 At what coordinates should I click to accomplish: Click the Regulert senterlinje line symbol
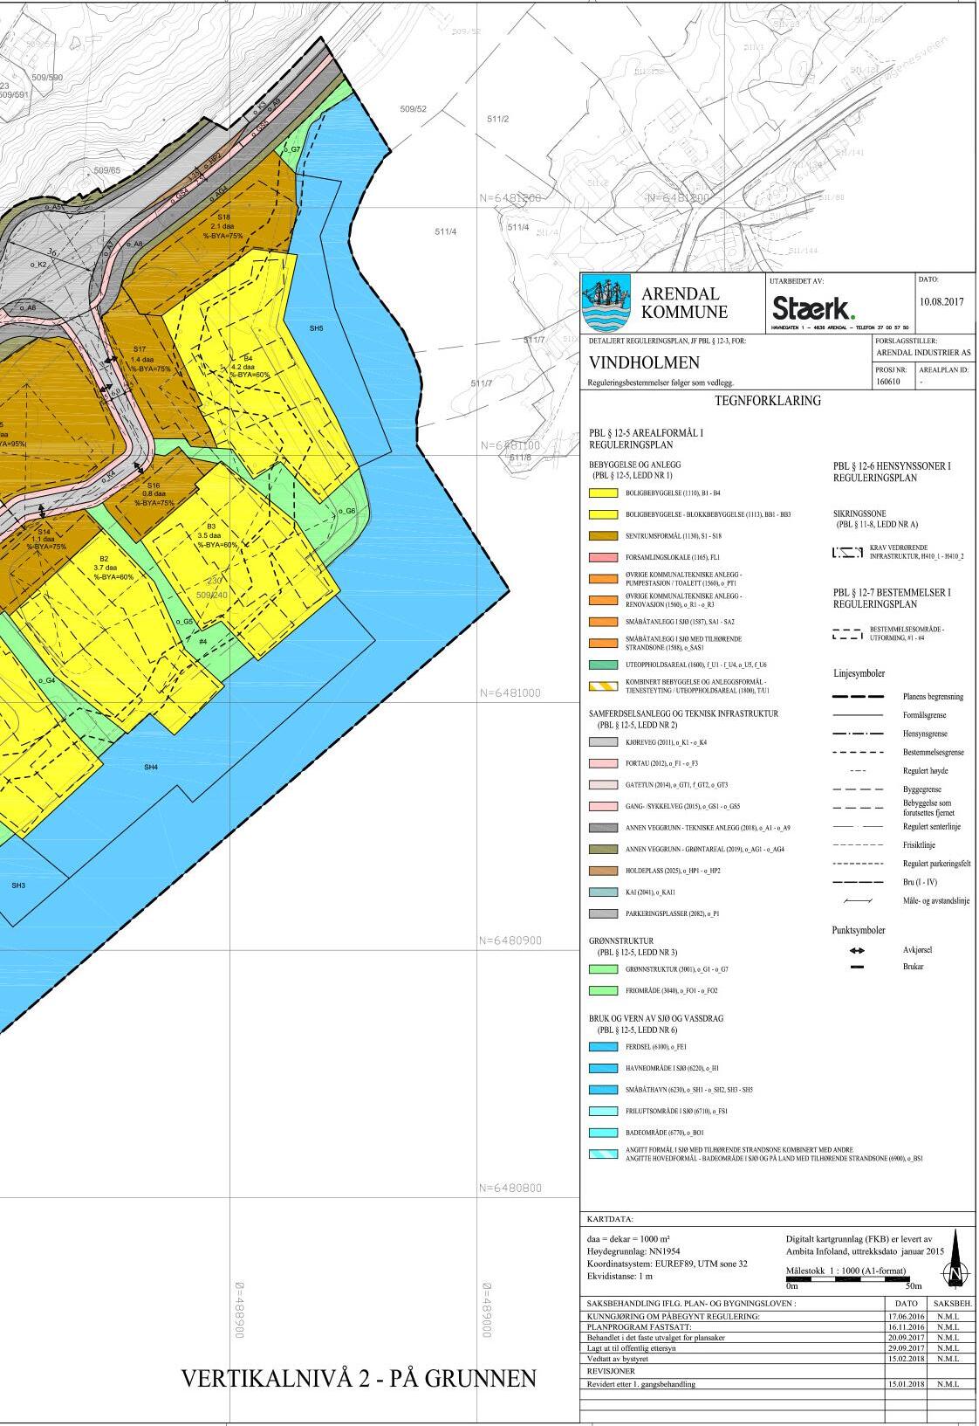859,826
